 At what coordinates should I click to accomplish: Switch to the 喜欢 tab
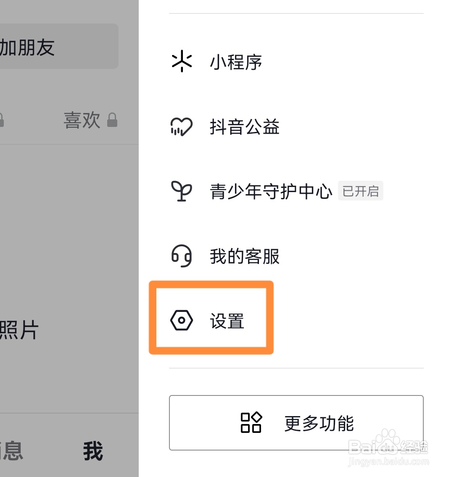point(82,120)
